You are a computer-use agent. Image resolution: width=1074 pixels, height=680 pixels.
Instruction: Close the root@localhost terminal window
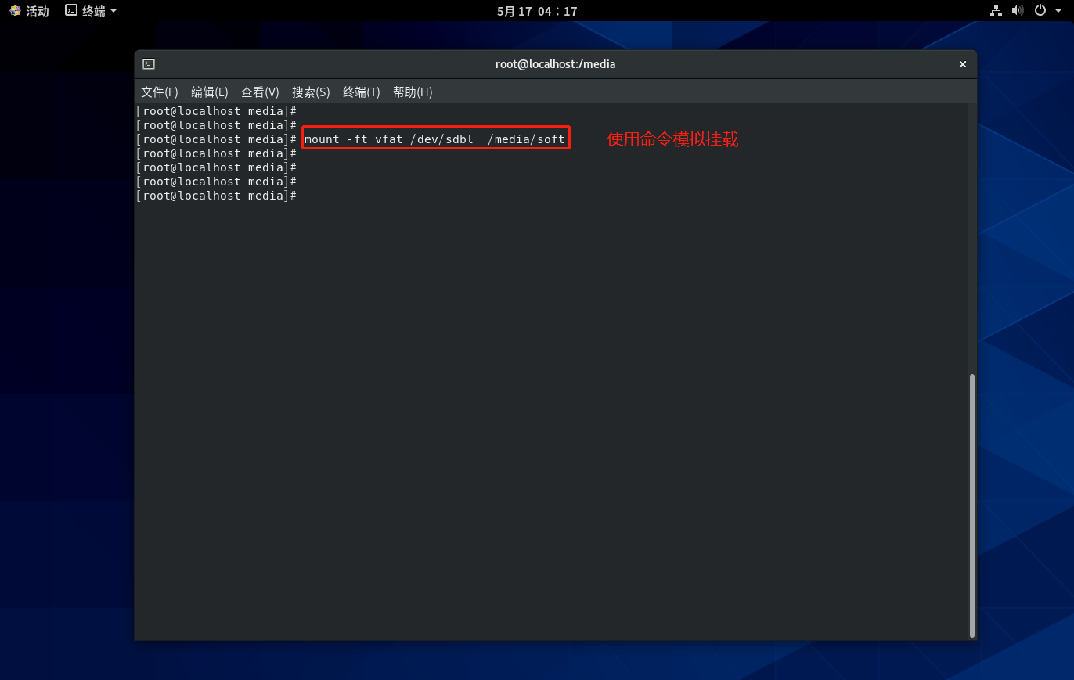[x=962, y=64]
